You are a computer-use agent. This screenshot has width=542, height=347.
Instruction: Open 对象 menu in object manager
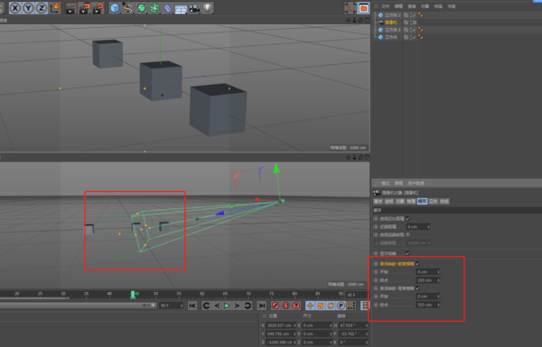click(x=425, y=6)
